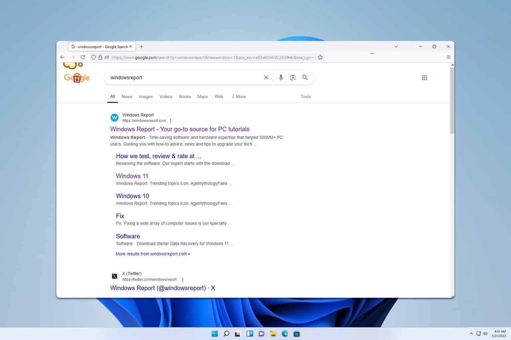Screen dimensions: 511x340
Task: Switch to the Videos tab
Action: [x=166, y=97]
